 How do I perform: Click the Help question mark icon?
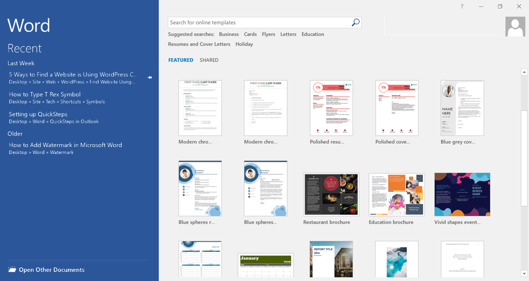point(462,6)
